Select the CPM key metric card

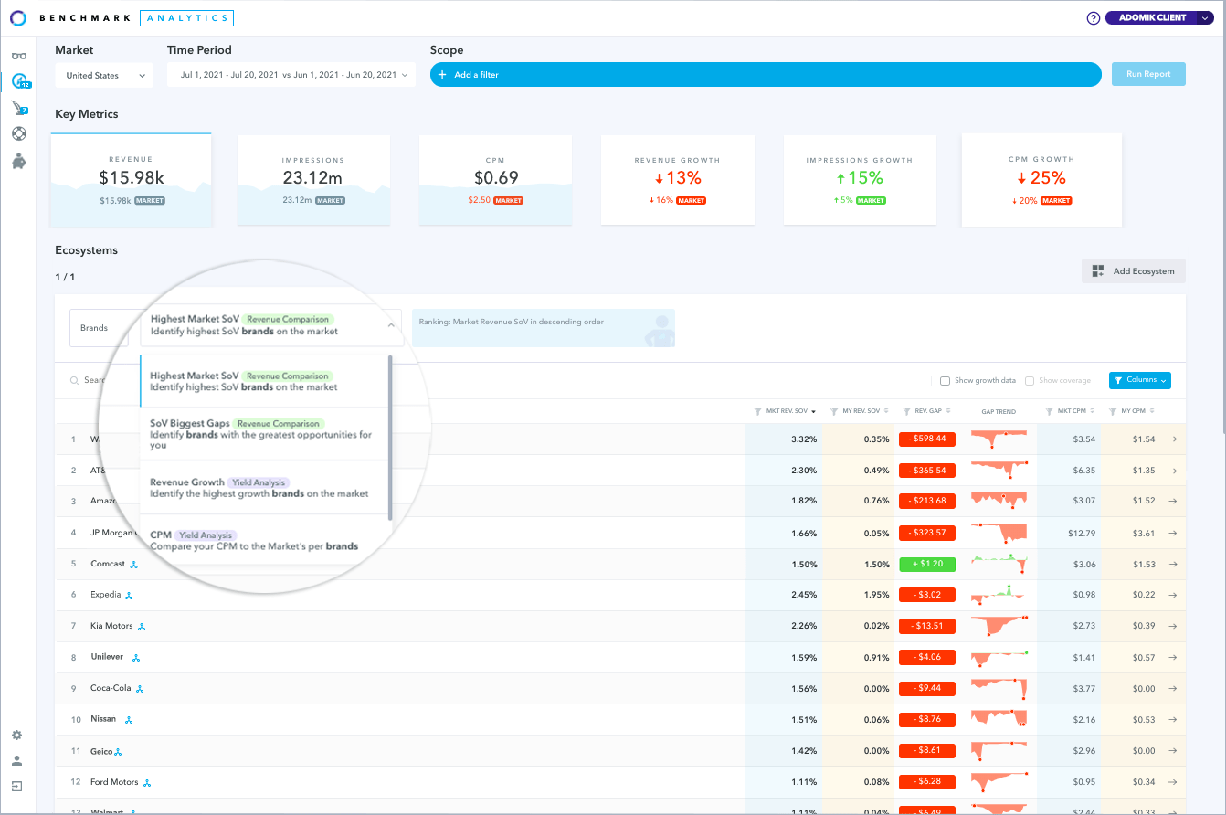click(x=495, y=180)
